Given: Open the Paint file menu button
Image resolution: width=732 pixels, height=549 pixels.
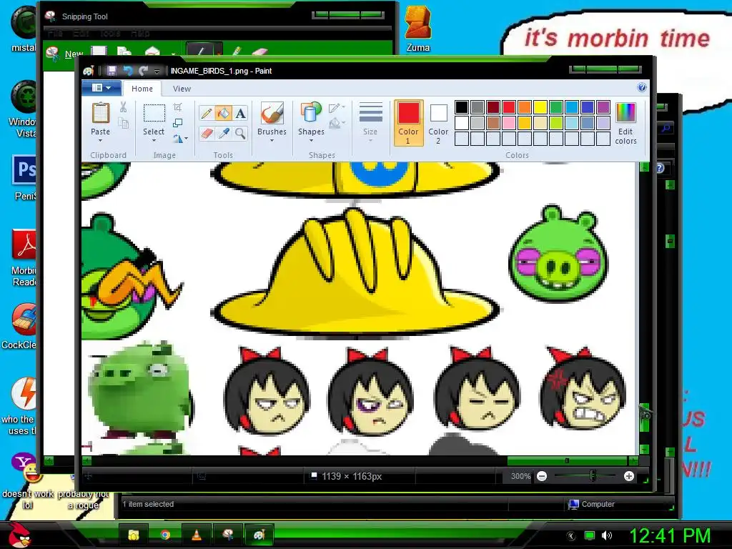Looking at the screenshot, I should [102, 88].
